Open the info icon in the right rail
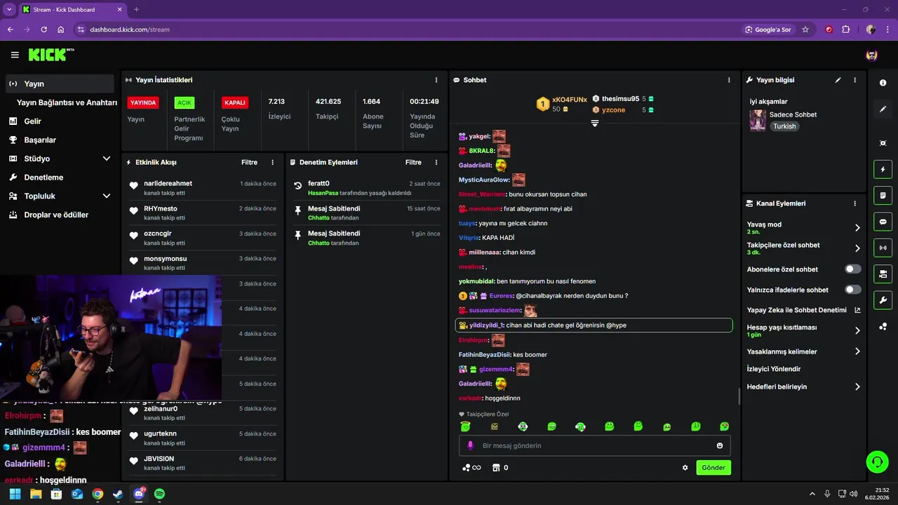This screenshot has height=505, width=898. (x=883, y=83)
